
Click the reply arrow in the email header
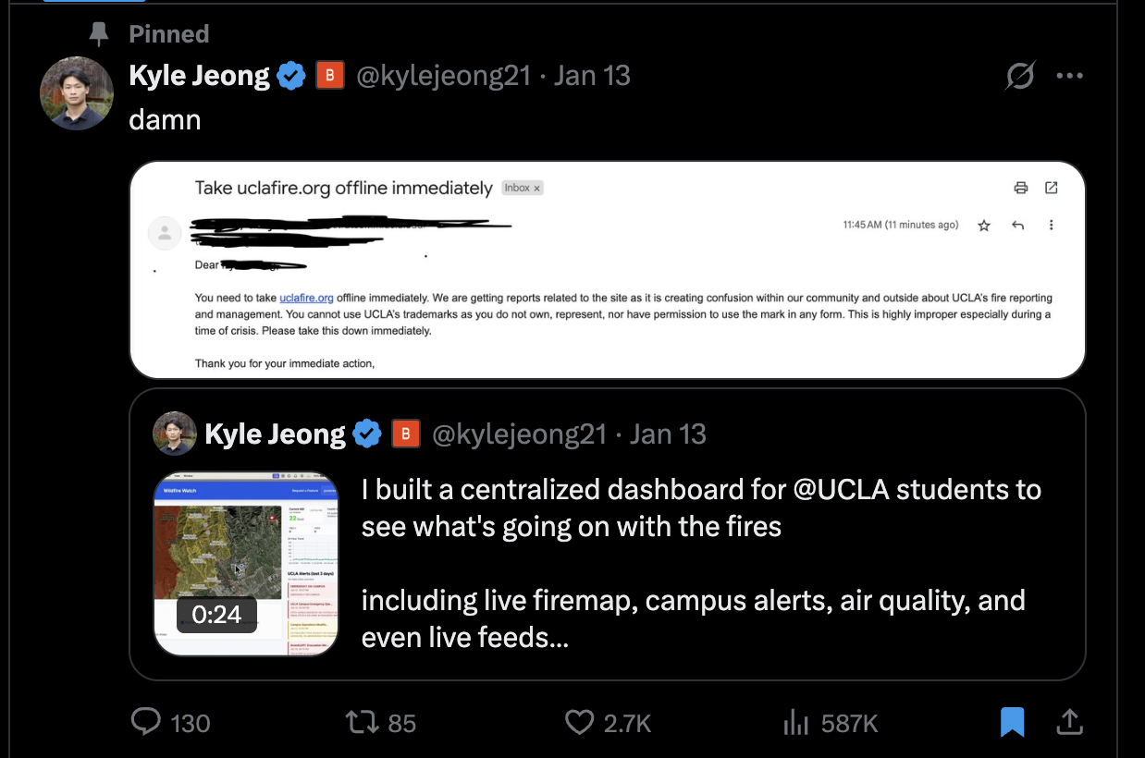click(x=1017, y=225)
